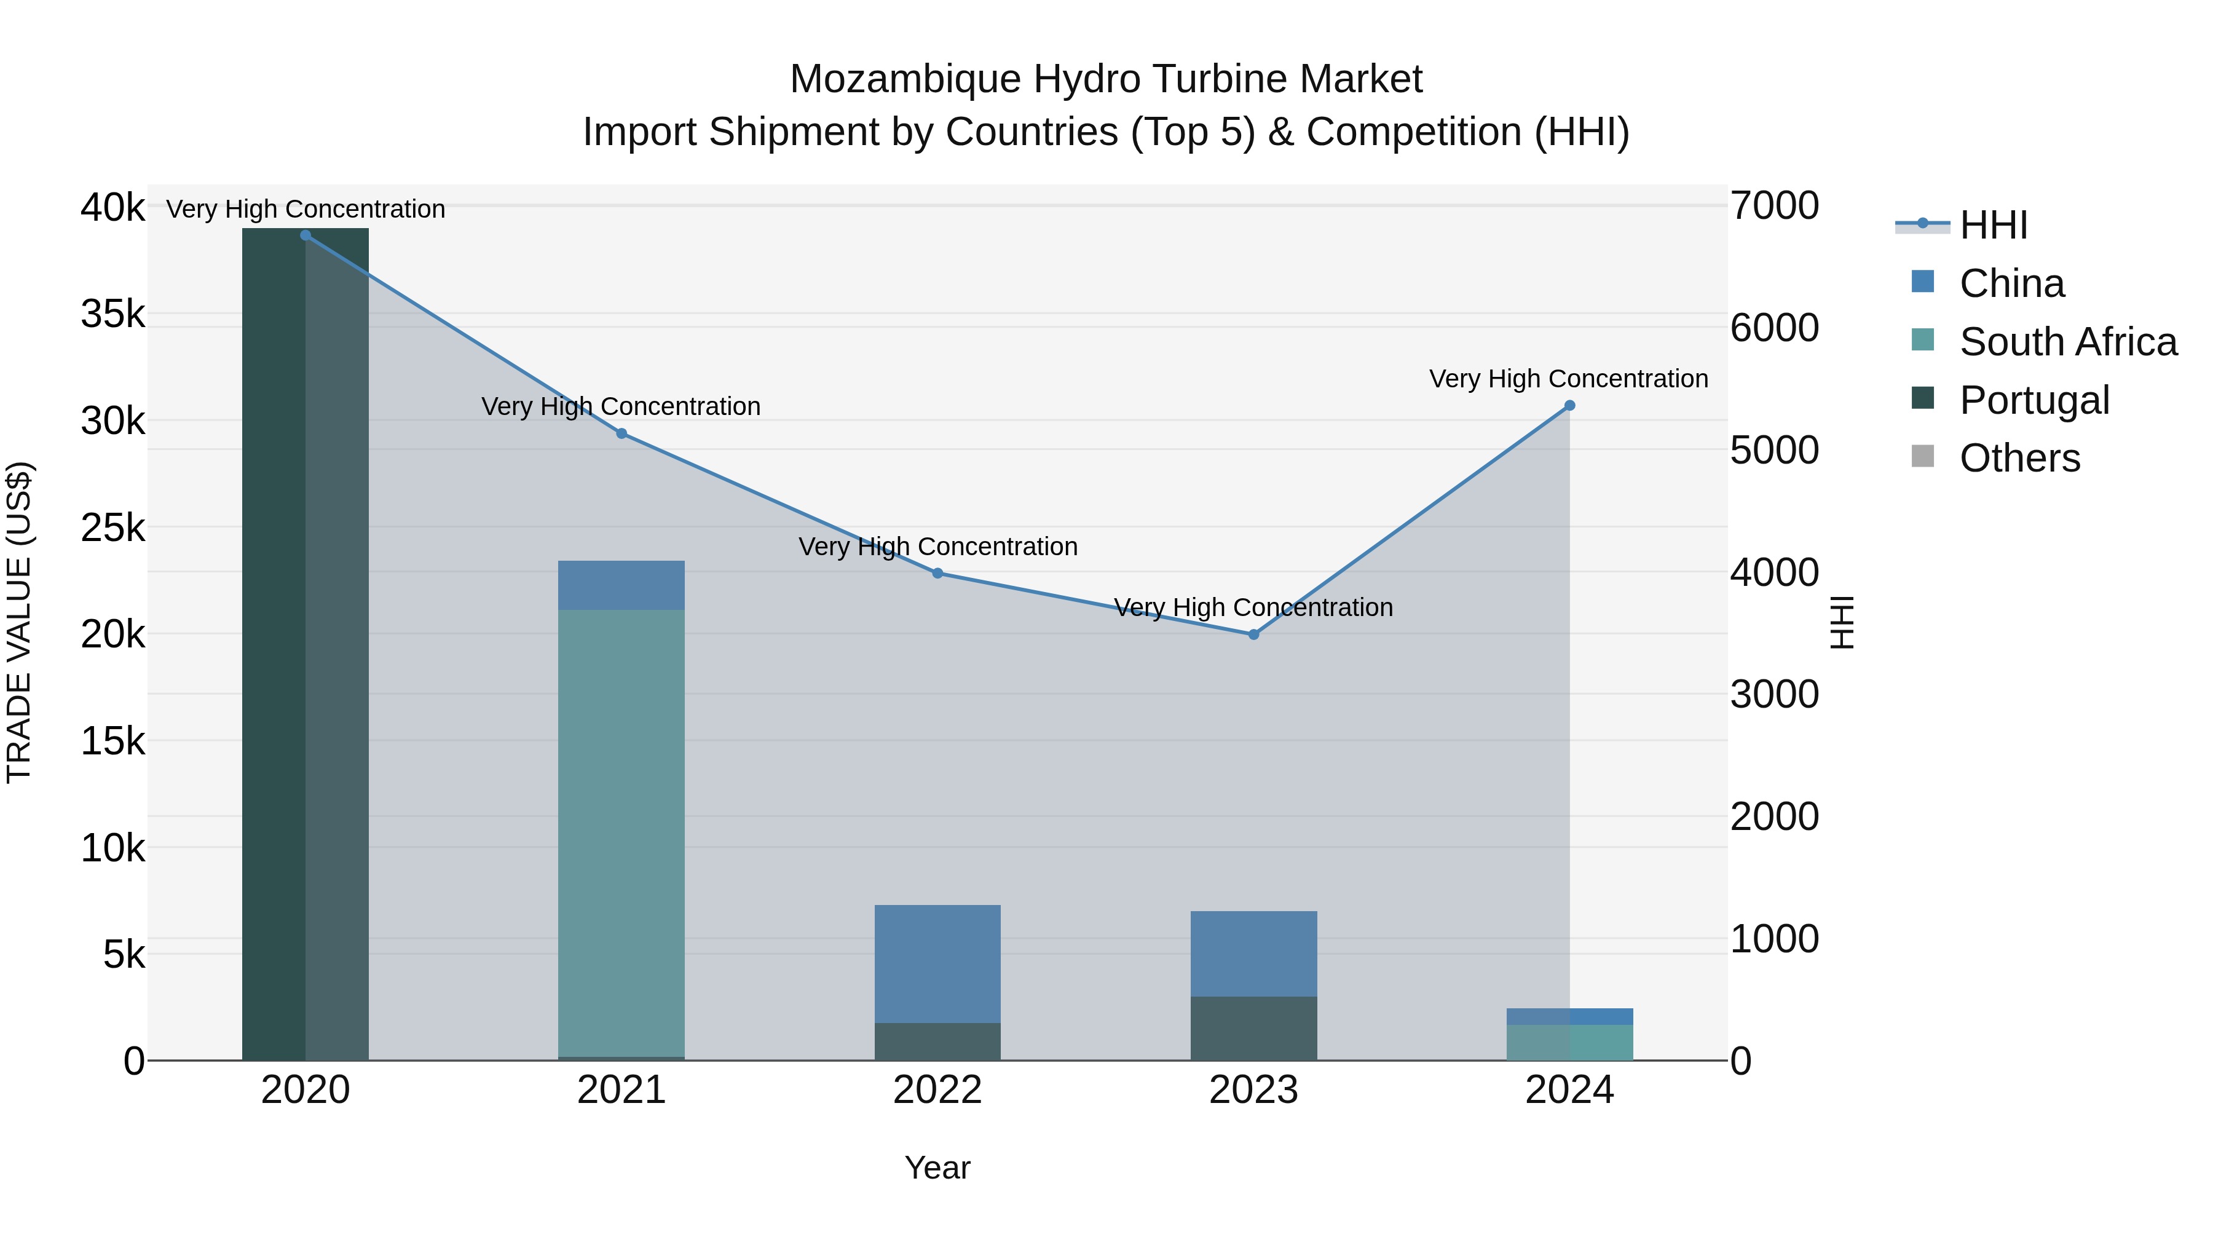Viewport: 2213px width, 1245px height.
Task: Click the 40k left axis tick
Action: [113, 208]
